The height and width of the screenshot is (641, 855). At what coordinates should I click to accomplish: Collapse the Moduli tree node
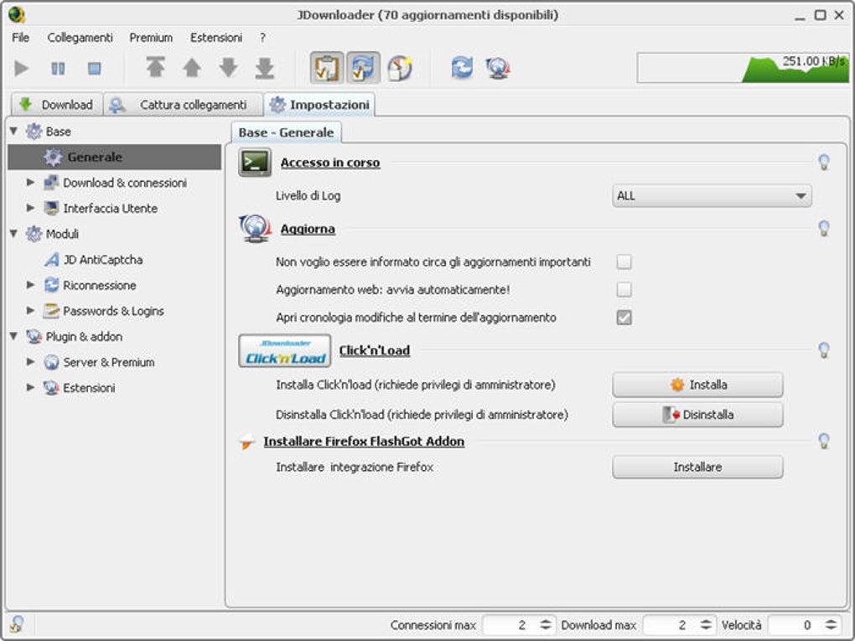(13, 233)
